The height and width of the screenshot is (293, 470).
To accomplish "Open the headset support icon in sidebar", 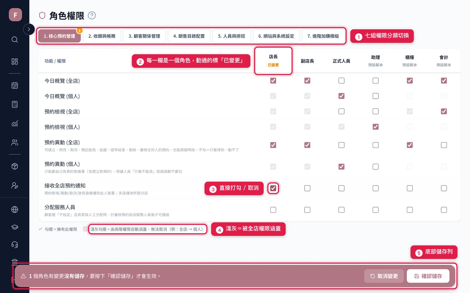I will pyautogui.click(x=15, y=245).
